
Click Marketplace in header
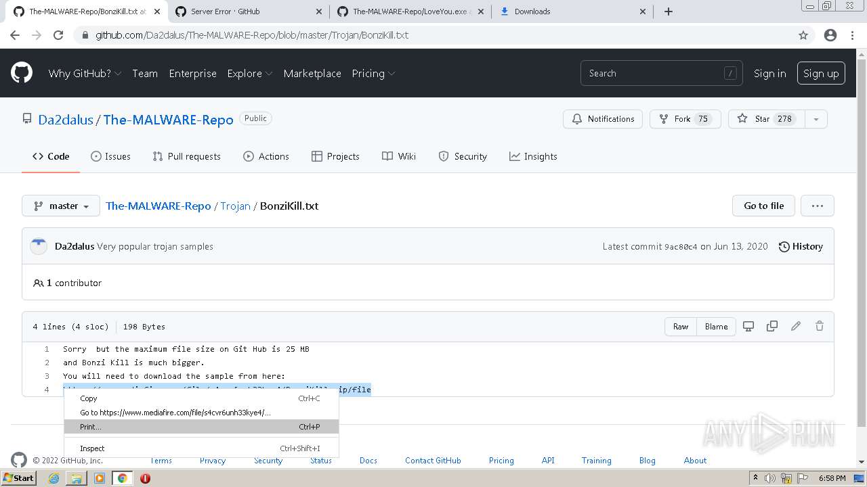(312, 73)
